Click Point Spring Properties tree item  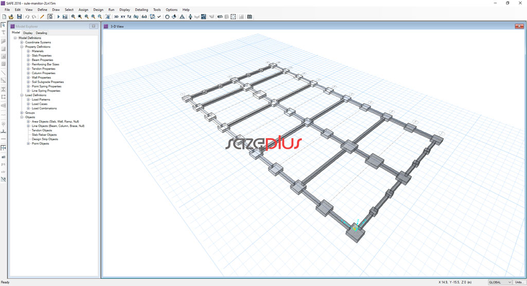(x=47, y=87)
